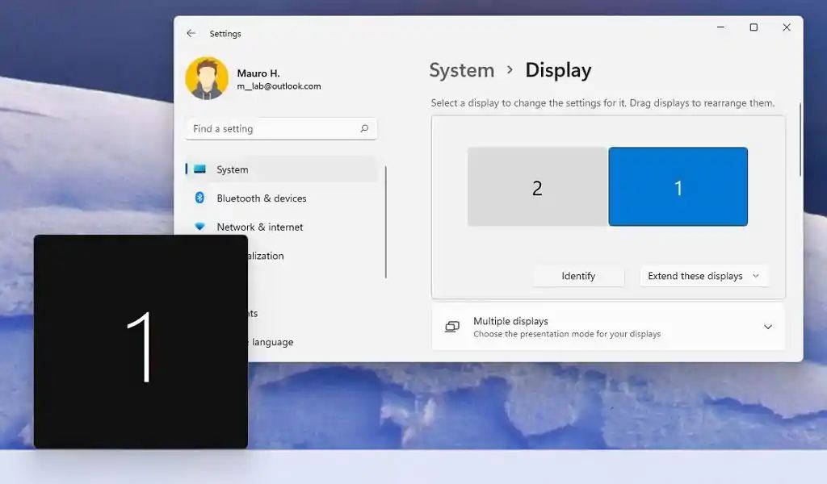Click the Network Wi-Fi icon in sidebar
Viewport: 827px width, 484px height.
(x=199, y=227)
